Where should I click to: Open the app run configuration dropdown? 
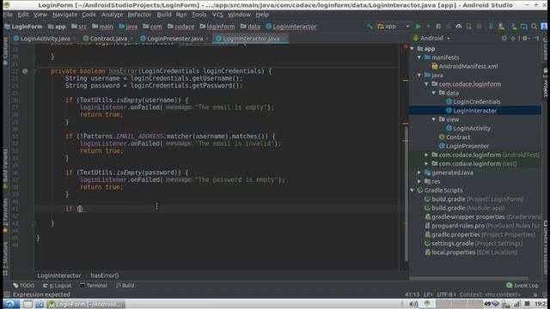point(394,27)
